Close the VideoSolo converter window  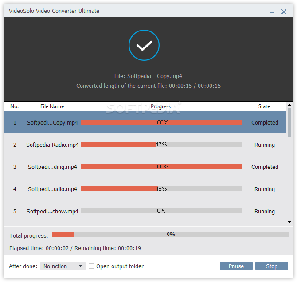pos(284,12)
